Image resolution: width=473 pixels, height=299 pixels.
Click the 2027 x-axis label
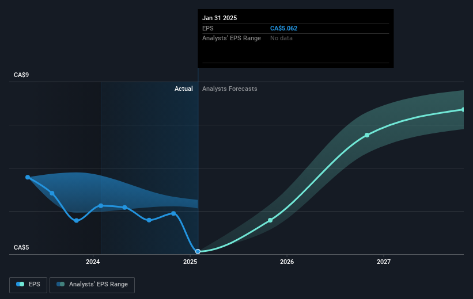tap(383, 262)
